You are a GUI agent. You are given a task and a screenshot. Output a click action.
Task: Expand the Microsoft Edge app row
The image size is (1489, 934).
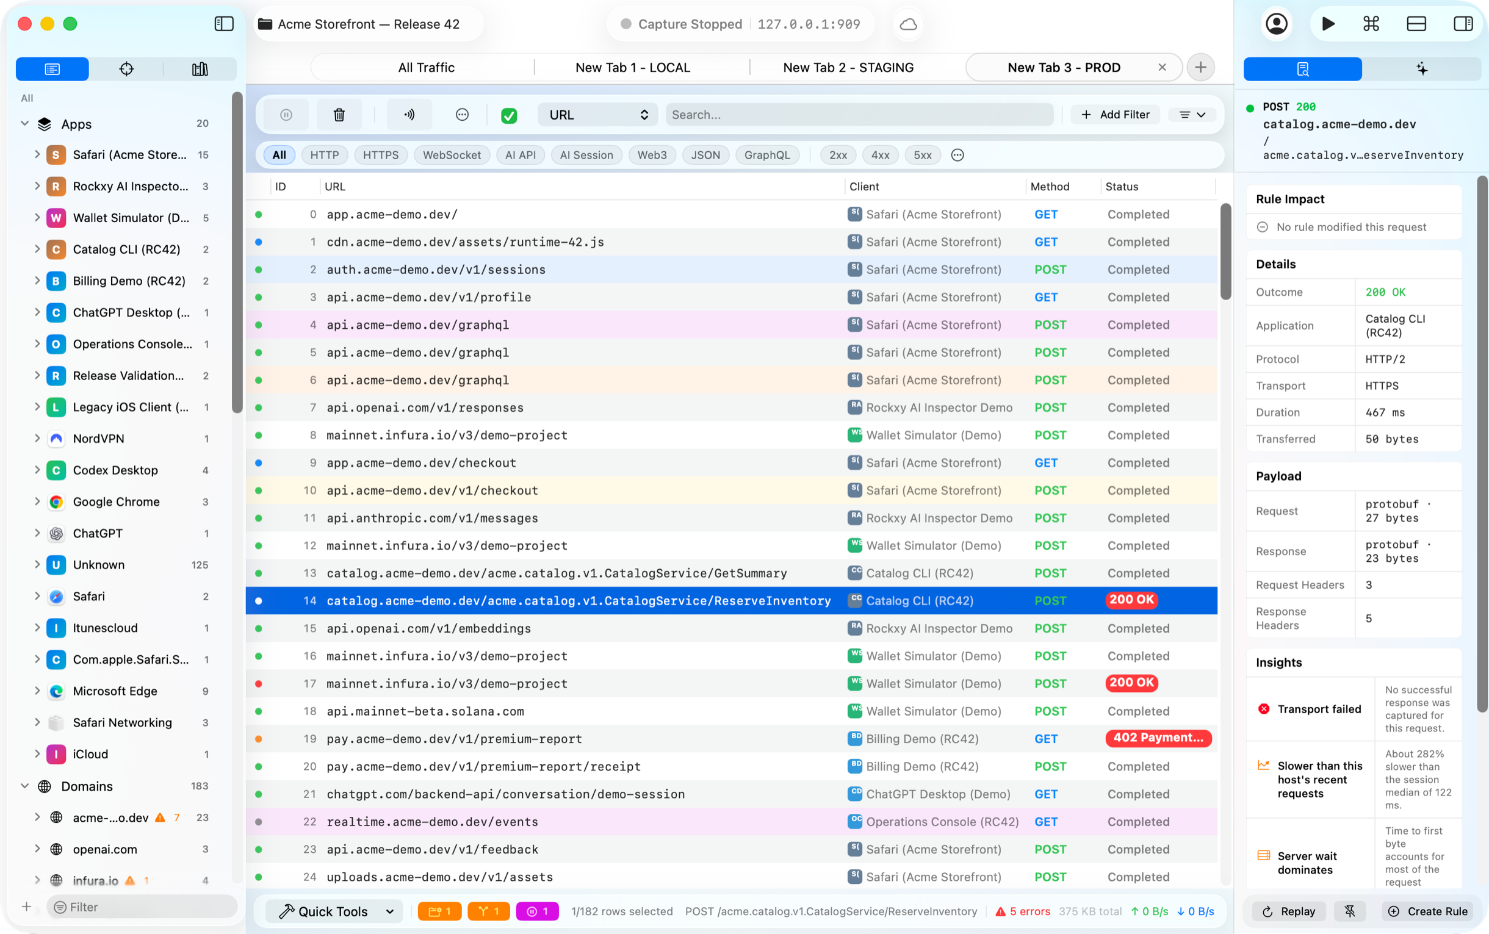37,691
